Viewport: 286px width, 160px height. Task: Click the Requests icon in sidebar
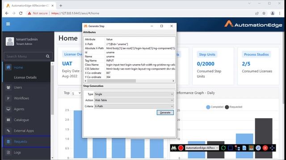8,141
